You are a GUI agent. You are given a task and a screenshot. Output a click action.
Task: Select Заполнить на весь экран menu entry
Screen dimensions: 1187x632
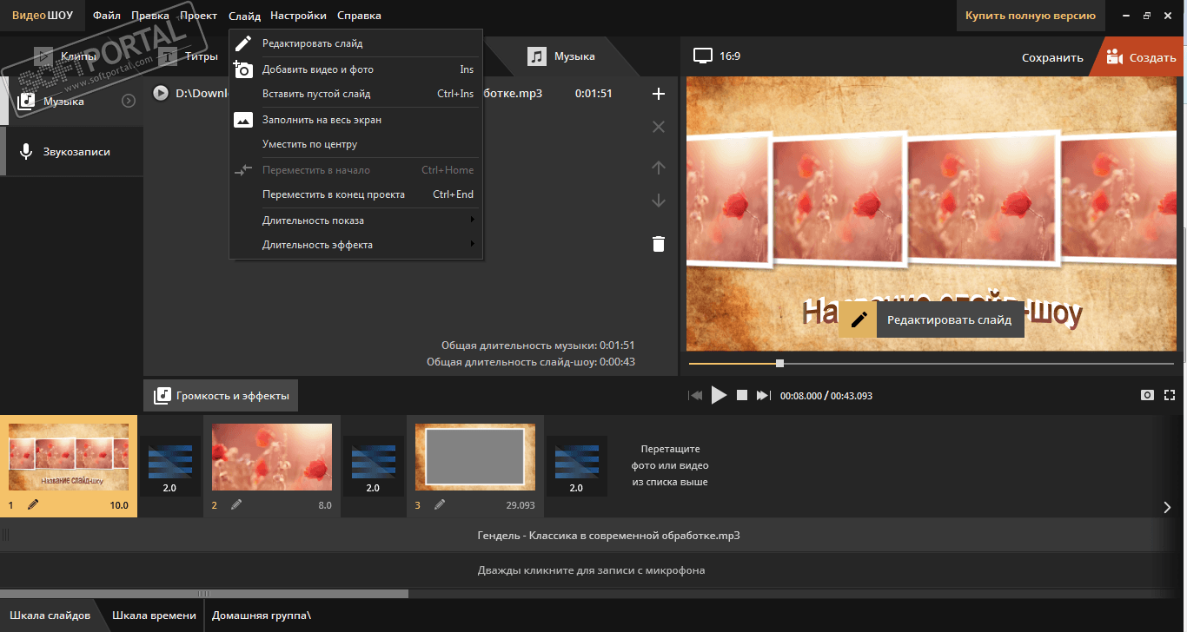point(355,120)
